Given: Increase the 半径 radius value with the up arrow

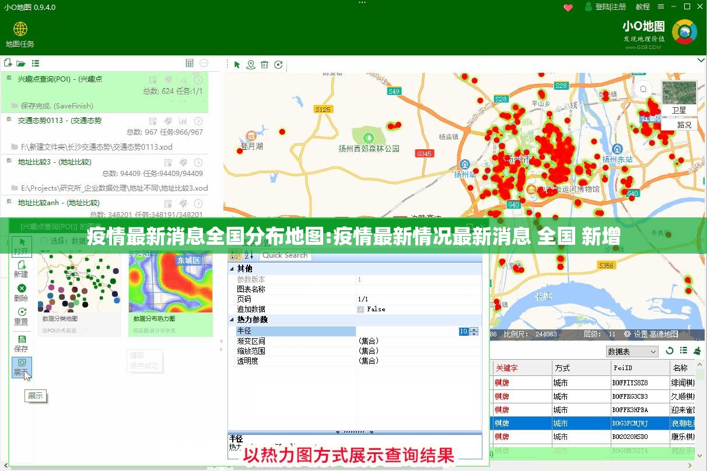Looking at the screenshot, I should [x=474, y=328].
